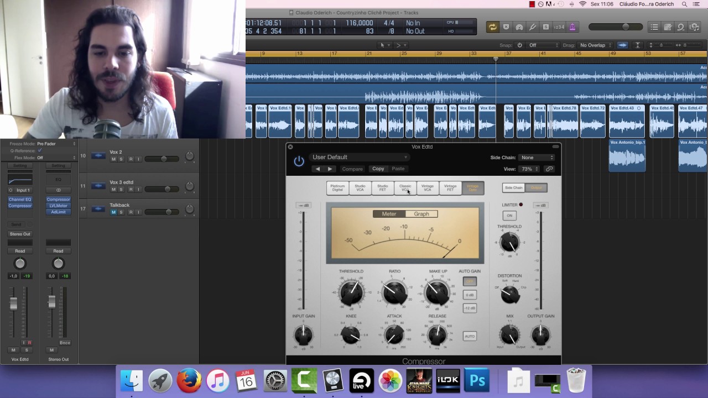
Task: Open the tuner from the control bar
Action: tap(533, 27)
